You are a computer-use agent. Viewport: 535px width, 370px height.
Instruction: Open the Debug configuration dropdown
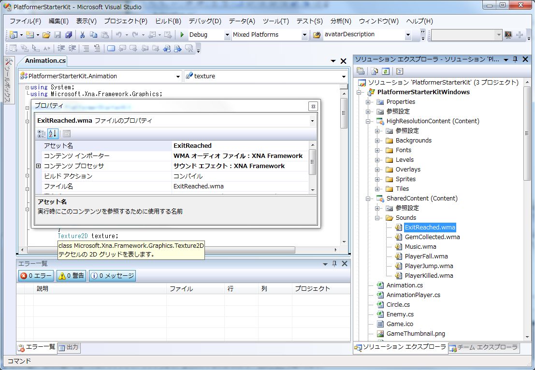(227, 35)
